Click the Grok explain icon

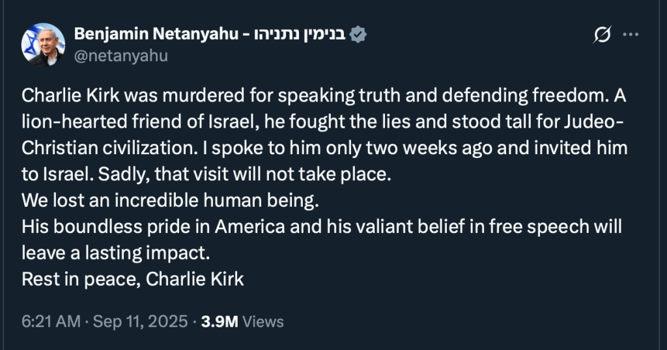point(601,35)
